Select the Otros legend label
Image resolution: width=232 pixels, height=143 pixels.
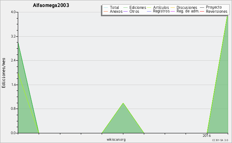tap(134, 11)
